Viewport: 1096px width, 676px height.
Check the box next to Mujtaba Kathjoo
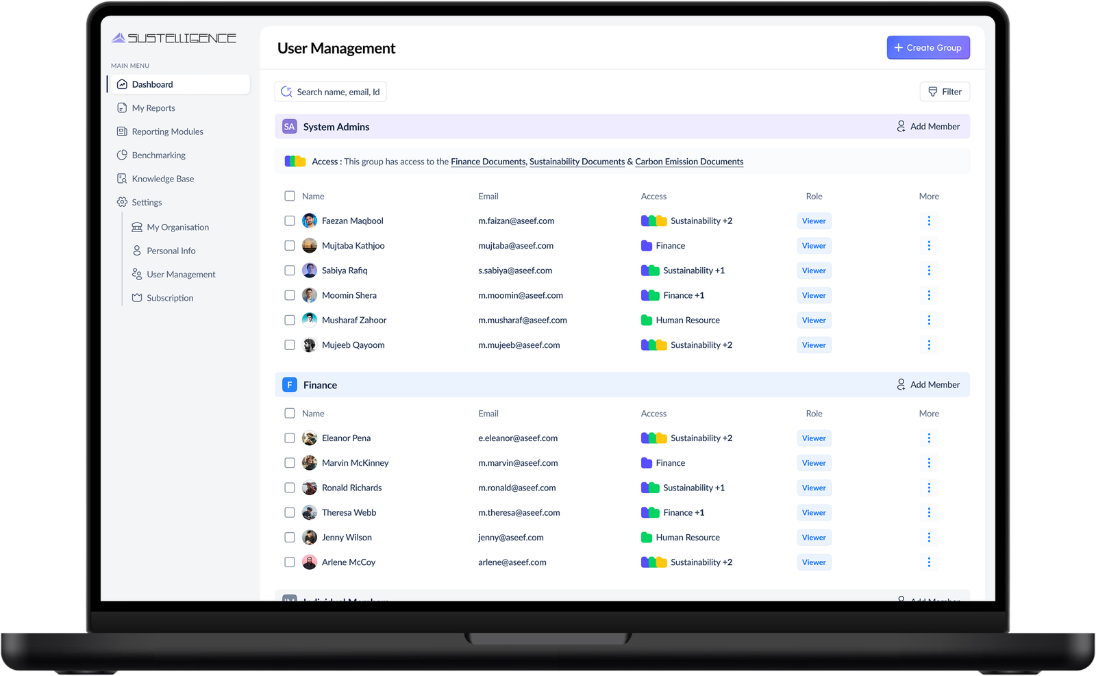290,246
